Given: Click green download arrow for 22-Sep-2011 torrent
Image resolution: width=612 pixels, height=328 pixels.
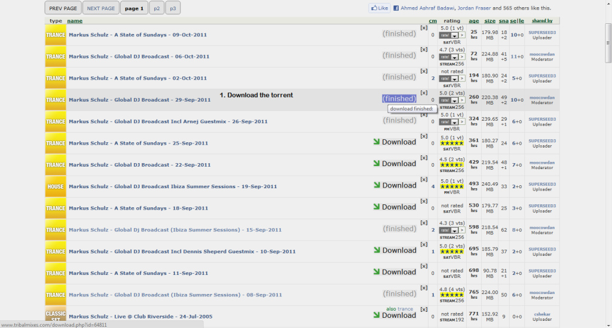Looking at the screenshot, I should coord(377,163).
